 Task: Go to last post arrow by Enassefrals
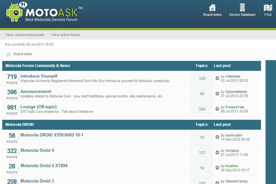pyautogui.click(x=217, y=109)
